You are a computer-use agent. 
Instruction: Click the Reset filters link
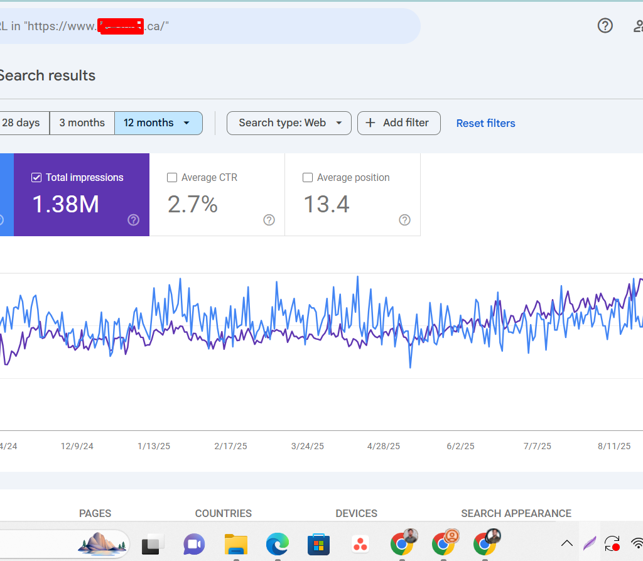click(x=485, y=123)
